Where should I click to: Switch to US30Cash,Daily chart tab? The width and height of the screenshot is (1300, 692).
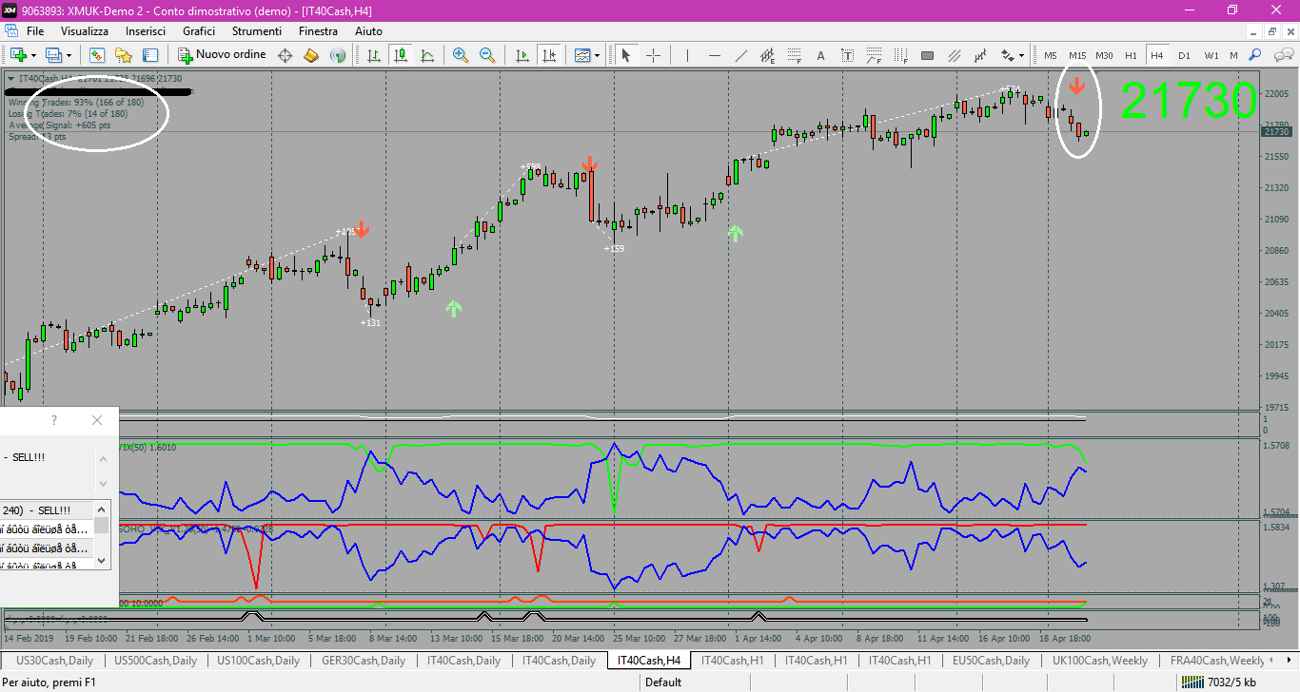click(x=55, y=660)
